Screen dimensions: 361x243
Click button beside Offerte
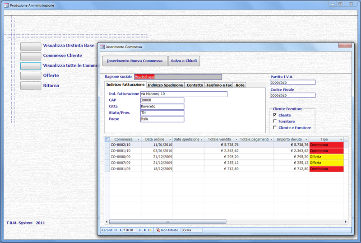(x=31, y=76)
